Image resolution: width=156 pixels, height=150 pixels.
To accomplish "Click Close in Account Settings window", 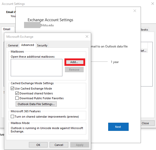I will [x=148, y=123].
